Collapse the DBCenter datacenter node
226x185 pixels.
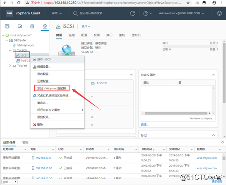click(6, 40)
